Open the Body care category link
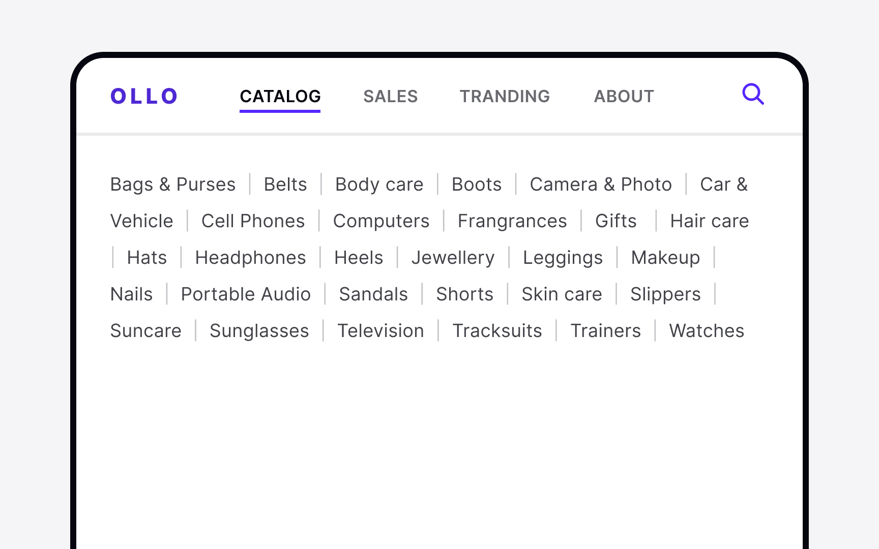Screen dimensions: 879x549 click(x=379, y=185)
